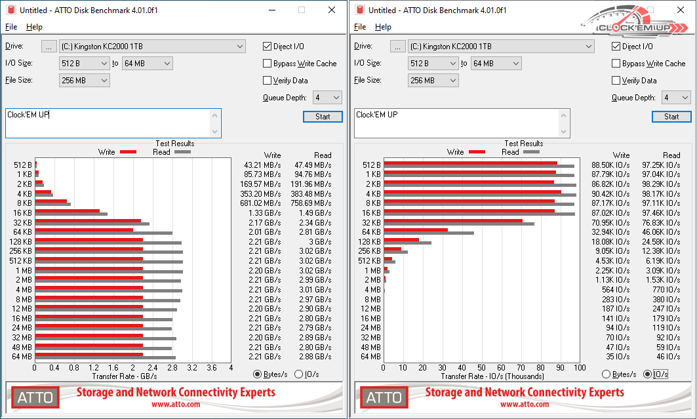Expand File Size dropdown in left window
The width and height of the screenshot is (697, 419).
[x=104, y=81]
